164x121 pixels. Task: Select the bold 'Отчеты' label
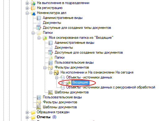point(43,117)
